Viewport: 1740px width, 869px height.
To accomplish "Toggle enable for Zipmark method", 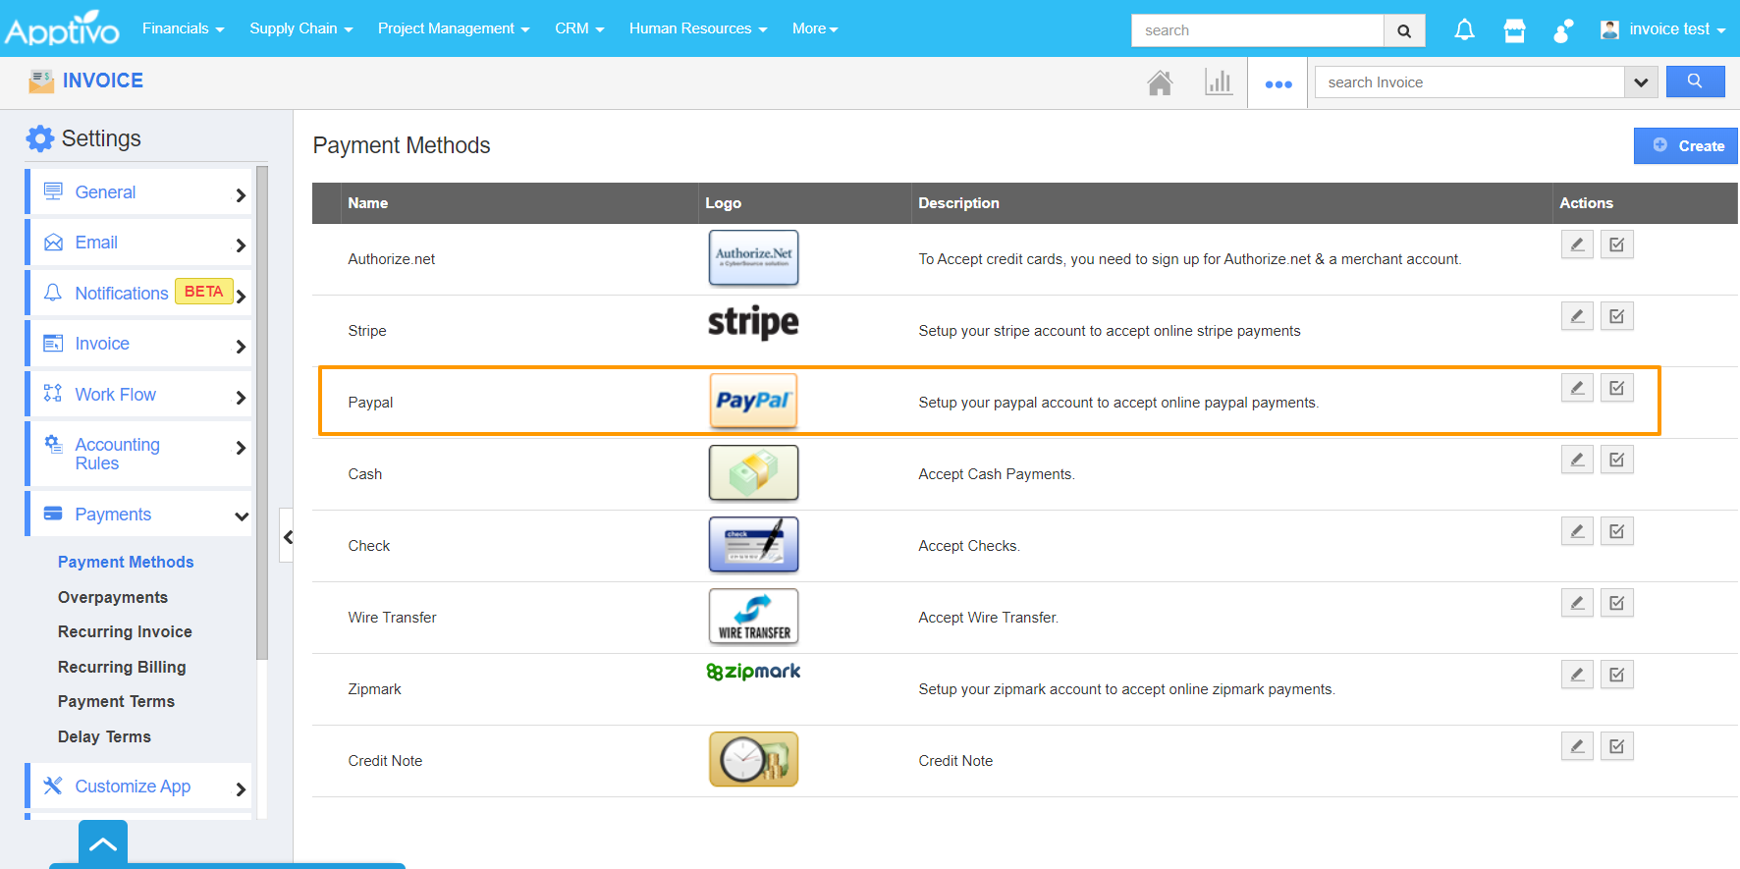I will click(1617, 675).
